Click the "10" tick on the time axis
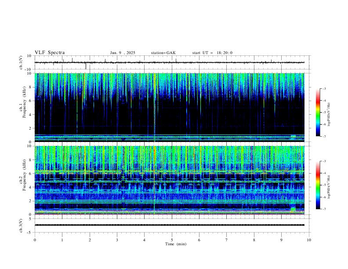 [309, 240]
